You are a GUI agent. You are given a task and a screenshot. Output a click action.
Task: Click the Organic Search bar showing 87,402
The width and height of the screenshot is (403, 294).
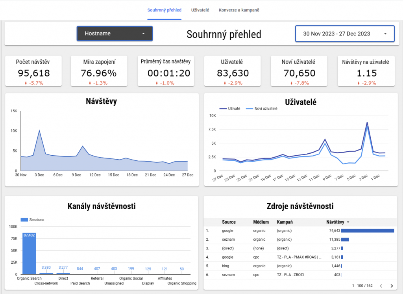pos(29,253)
